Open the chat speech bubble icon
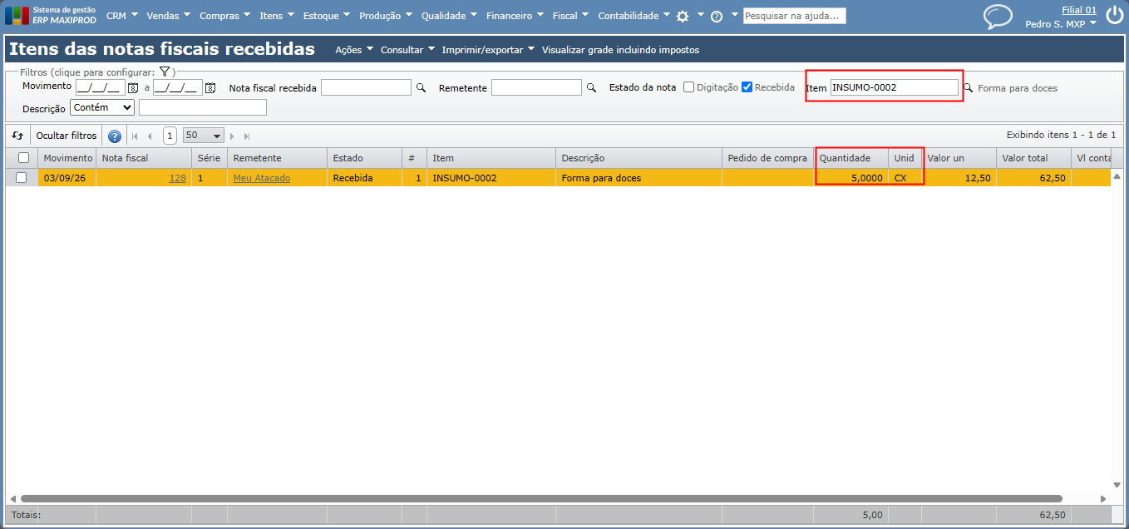 [998, 17]
